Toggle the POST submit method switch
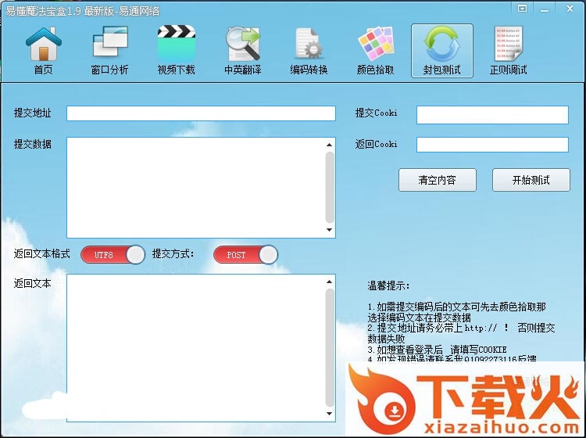This screenshot has height=438, width=586. click(x=245, y=255)
